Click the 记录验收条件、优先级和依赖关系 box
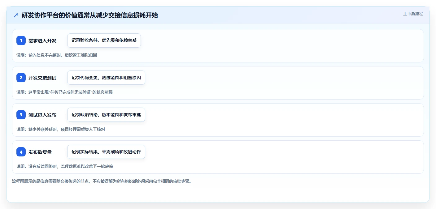The height and width of the screenshot is (209, 436). tap(104, 41)
